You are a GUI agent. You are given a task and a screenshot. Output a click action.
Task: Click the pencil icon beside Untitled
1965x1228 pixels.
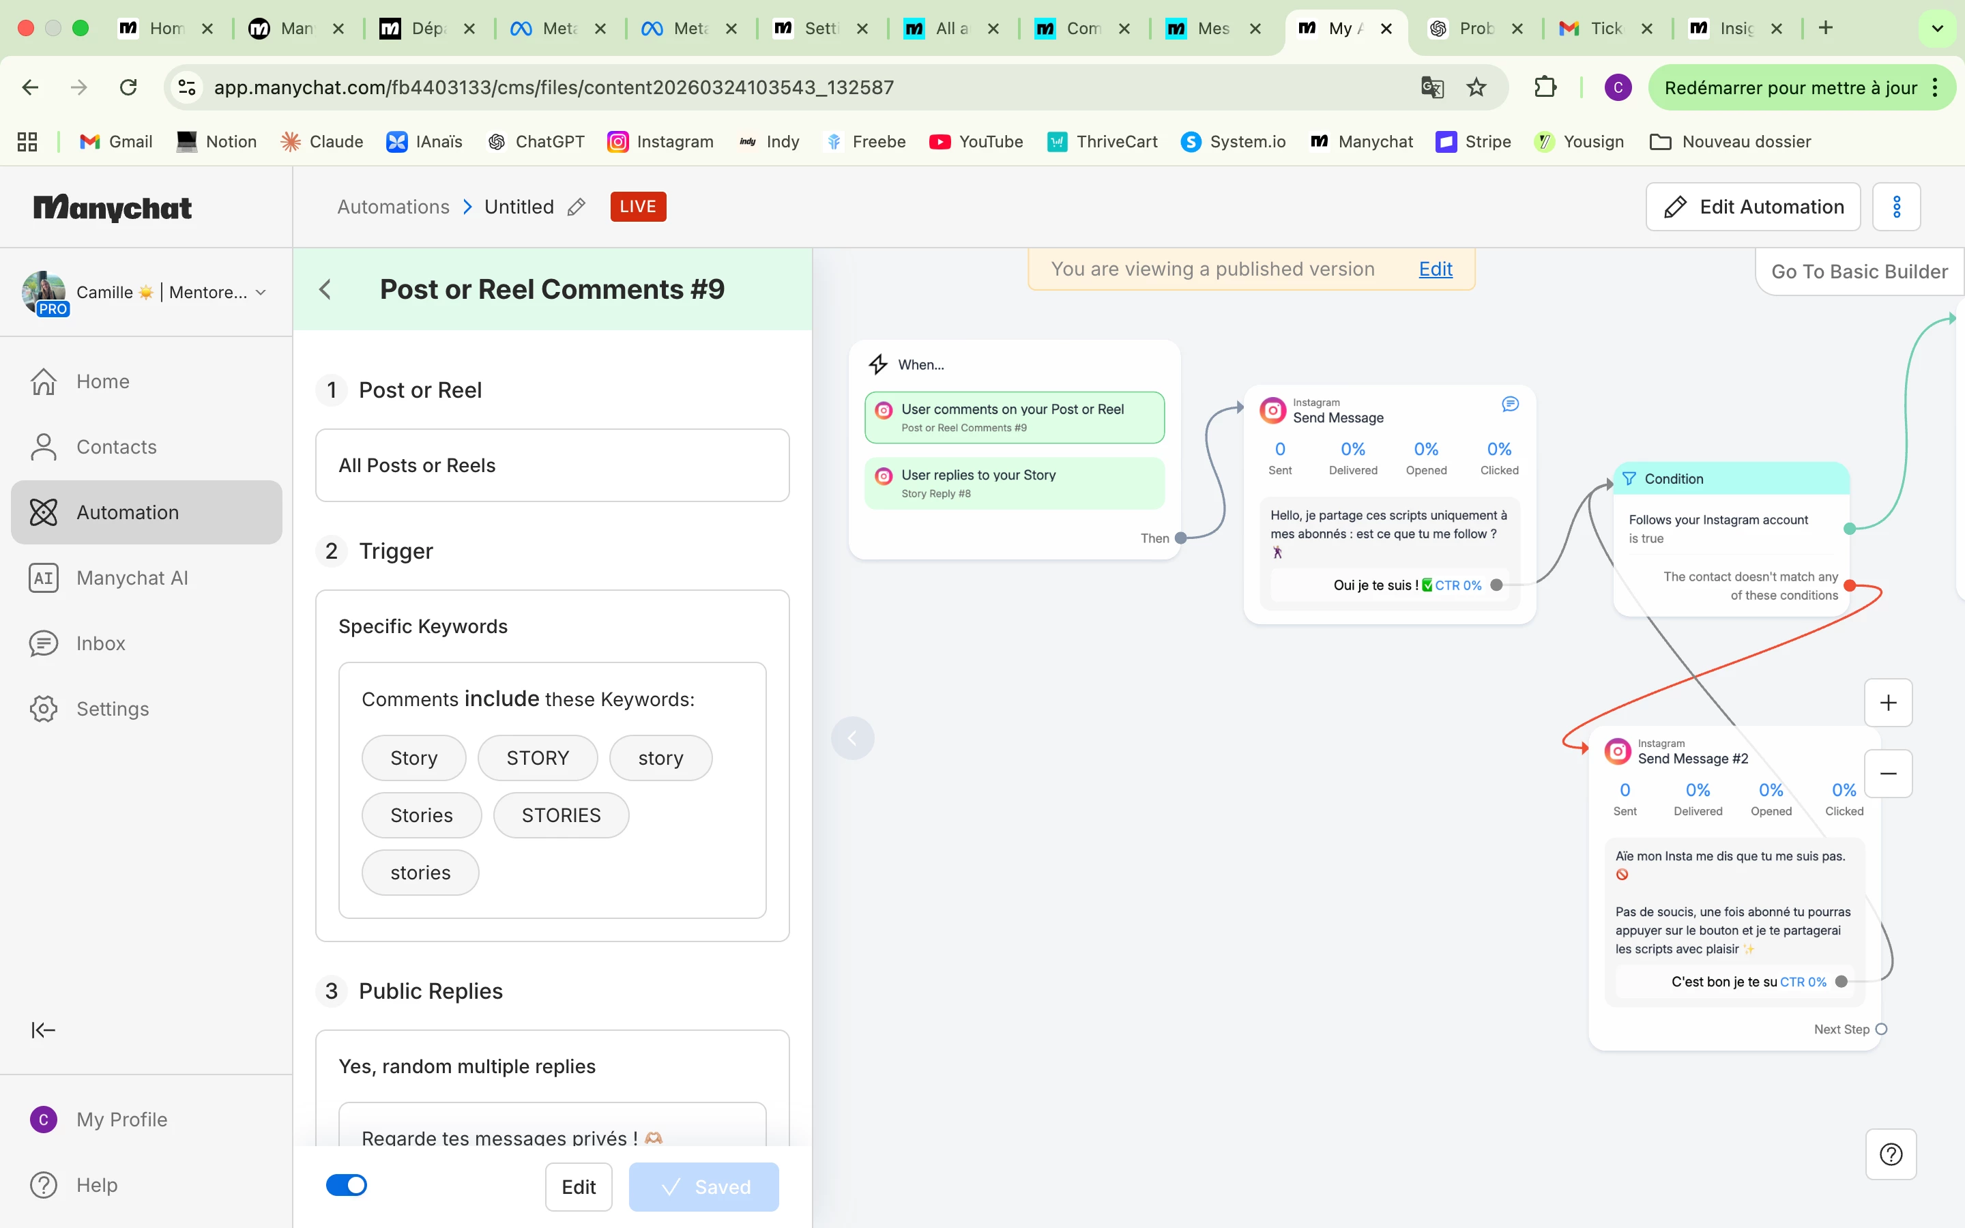[577, 207]
